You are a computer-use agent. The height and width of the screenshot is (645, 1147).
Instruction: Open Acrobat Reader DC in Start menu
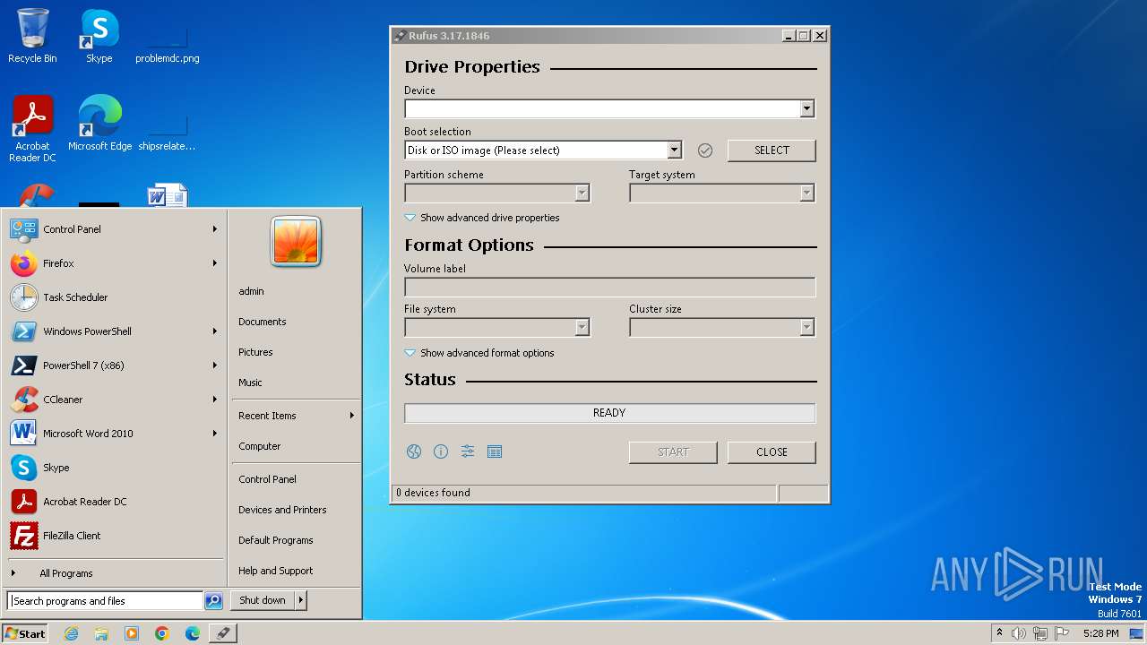(x=115, y=502)
